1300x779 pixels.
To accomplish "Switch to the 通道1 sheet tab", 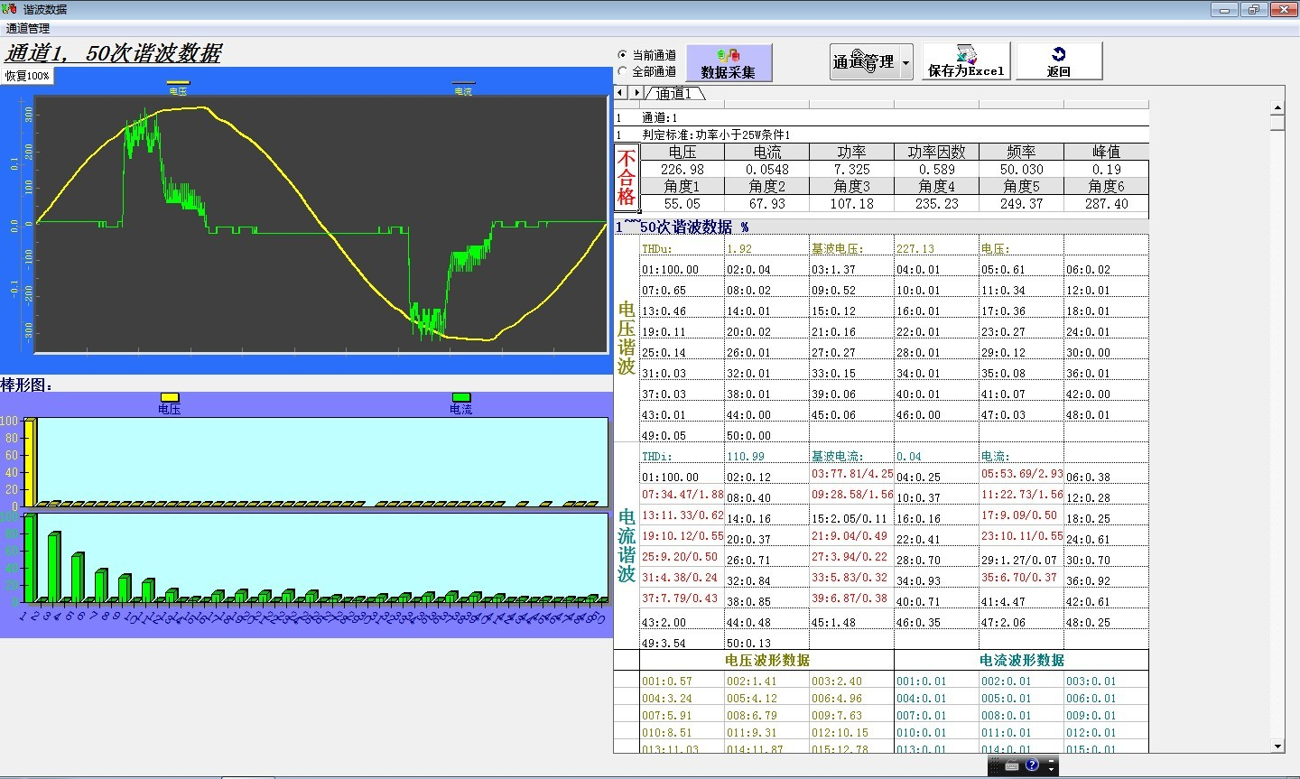I will [673, 93].
